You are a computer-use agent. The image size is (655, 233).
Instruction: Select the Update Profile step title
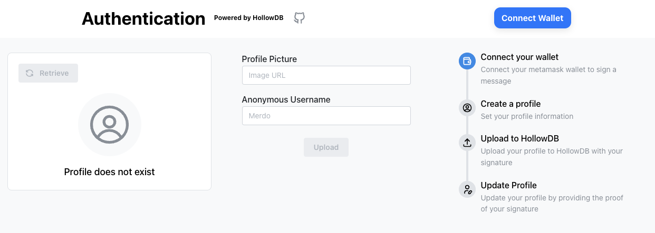pos(508,185)
